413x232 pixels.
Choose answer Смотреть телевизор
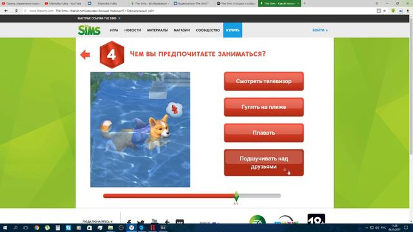pyautogui.click(x=264, y=81)
